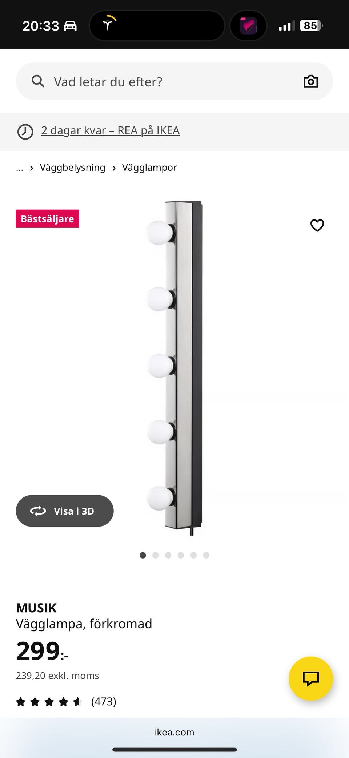
Task: Tap the battery indicator showing 85
Action: click(x=311, y=26)
